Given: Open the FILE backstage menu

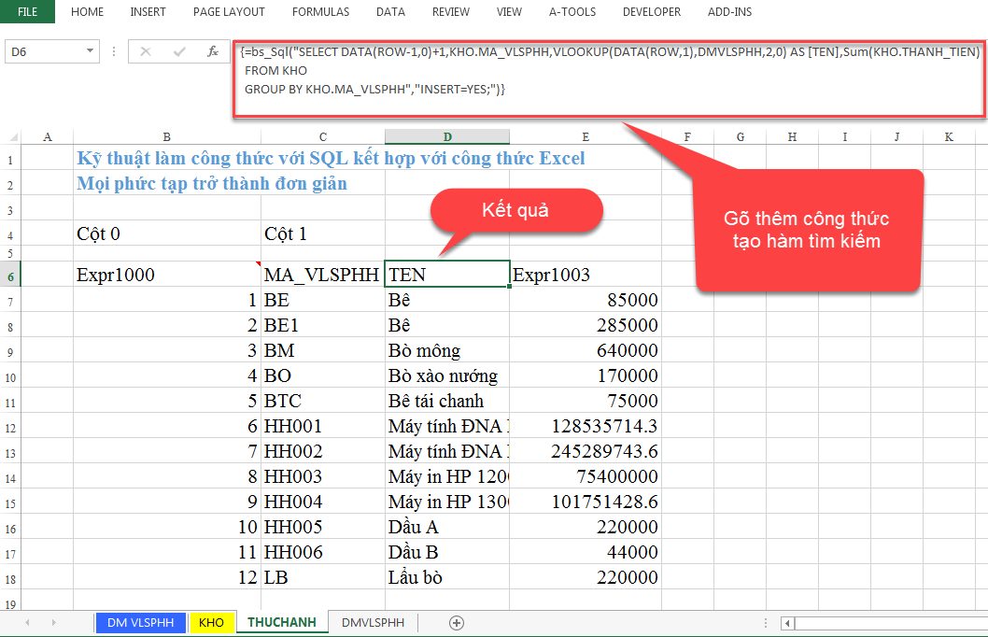Looking at the screenshot, I should (x=27, y=11).
